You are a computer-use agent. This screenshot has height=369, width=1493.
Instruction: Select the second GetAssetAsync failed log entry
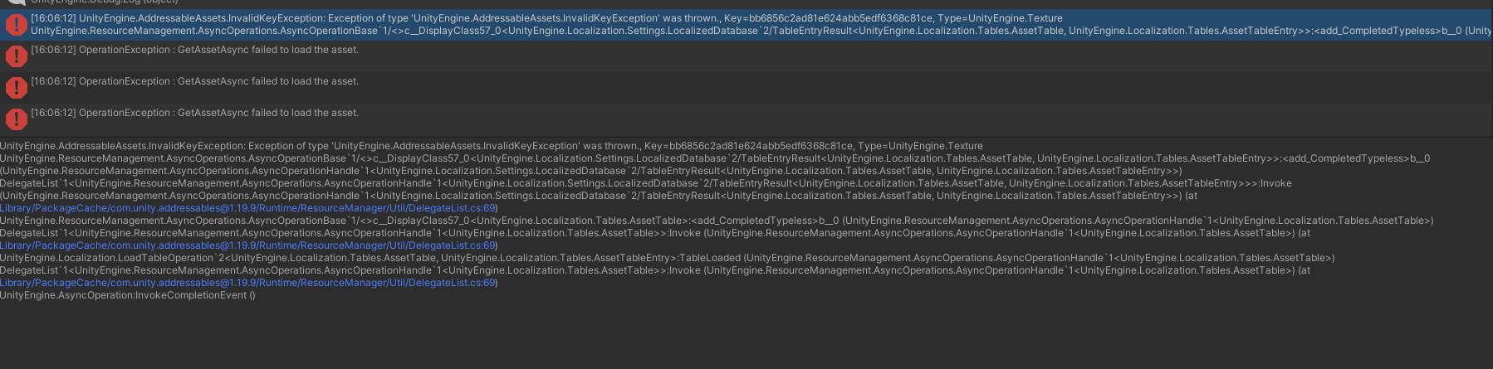194,81
